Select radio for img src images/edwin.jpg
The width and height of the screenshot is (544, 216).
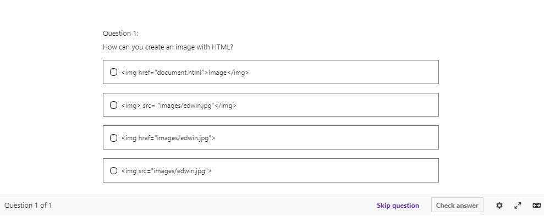click(x=113, y=170)
